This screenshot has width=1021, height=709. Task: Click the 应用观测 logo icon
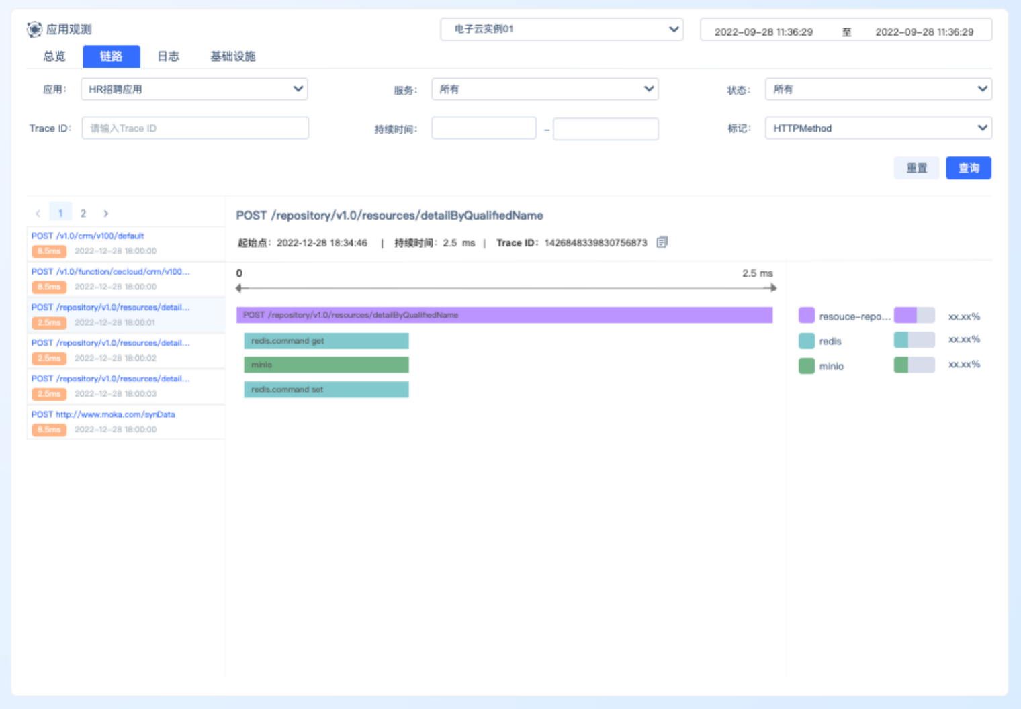click(x=34, y=30)
